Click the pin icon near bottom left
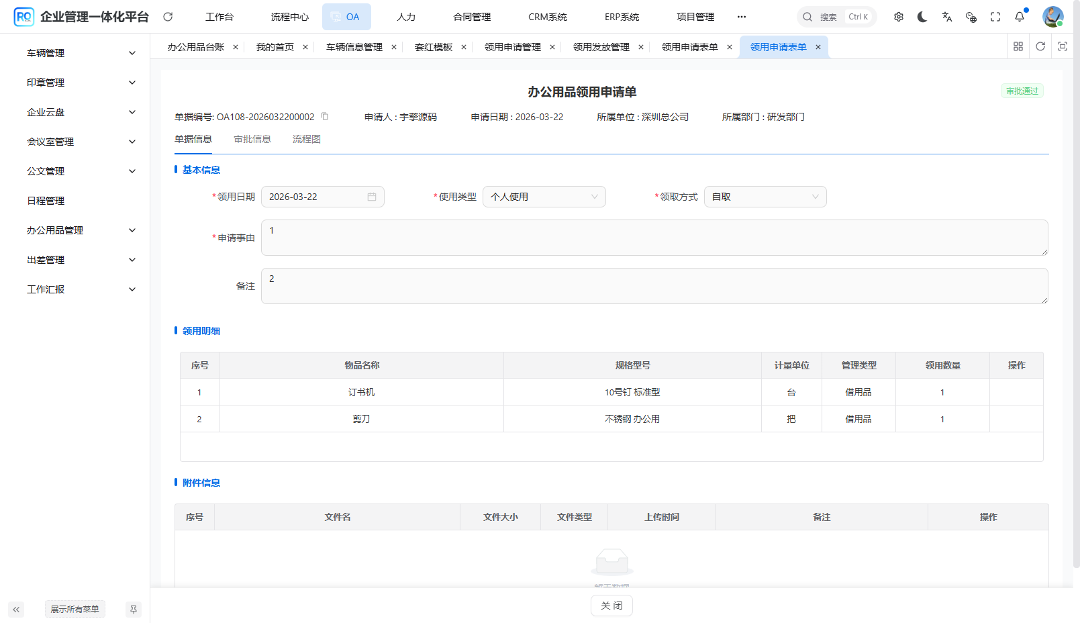Screen dimensions: 1080x623 click(133, 609)
